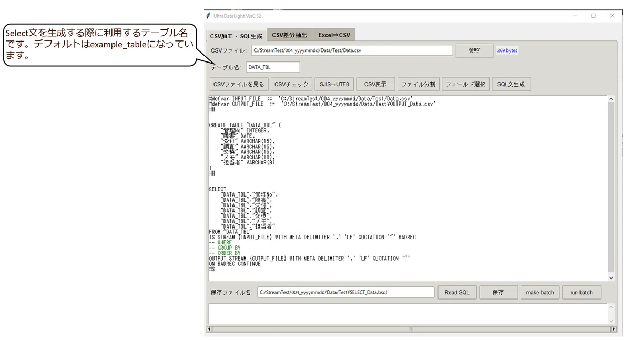The image size is (631, 340).
Task: Click the SQL editor scrollbar down arrow
Action: coord(611,277)
